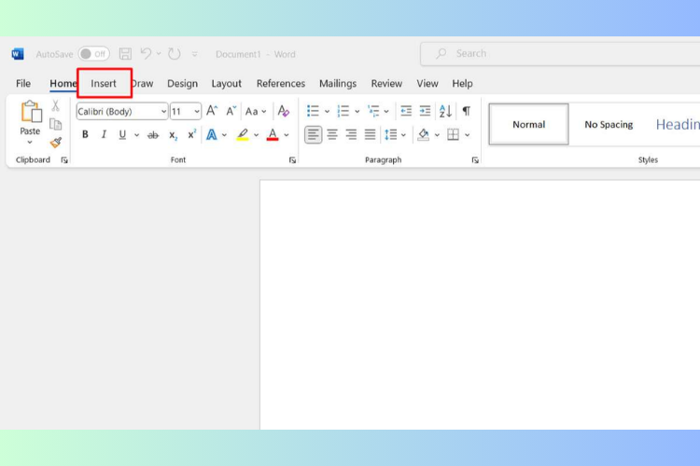Toggle superscript formatting

coord(192,134)
